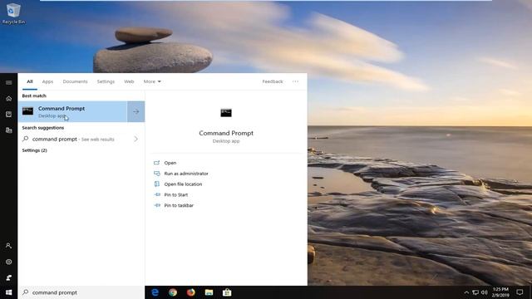Expand the Start menu hamburger icon
This screenshot has width=532, height=299.
point(9,82)
